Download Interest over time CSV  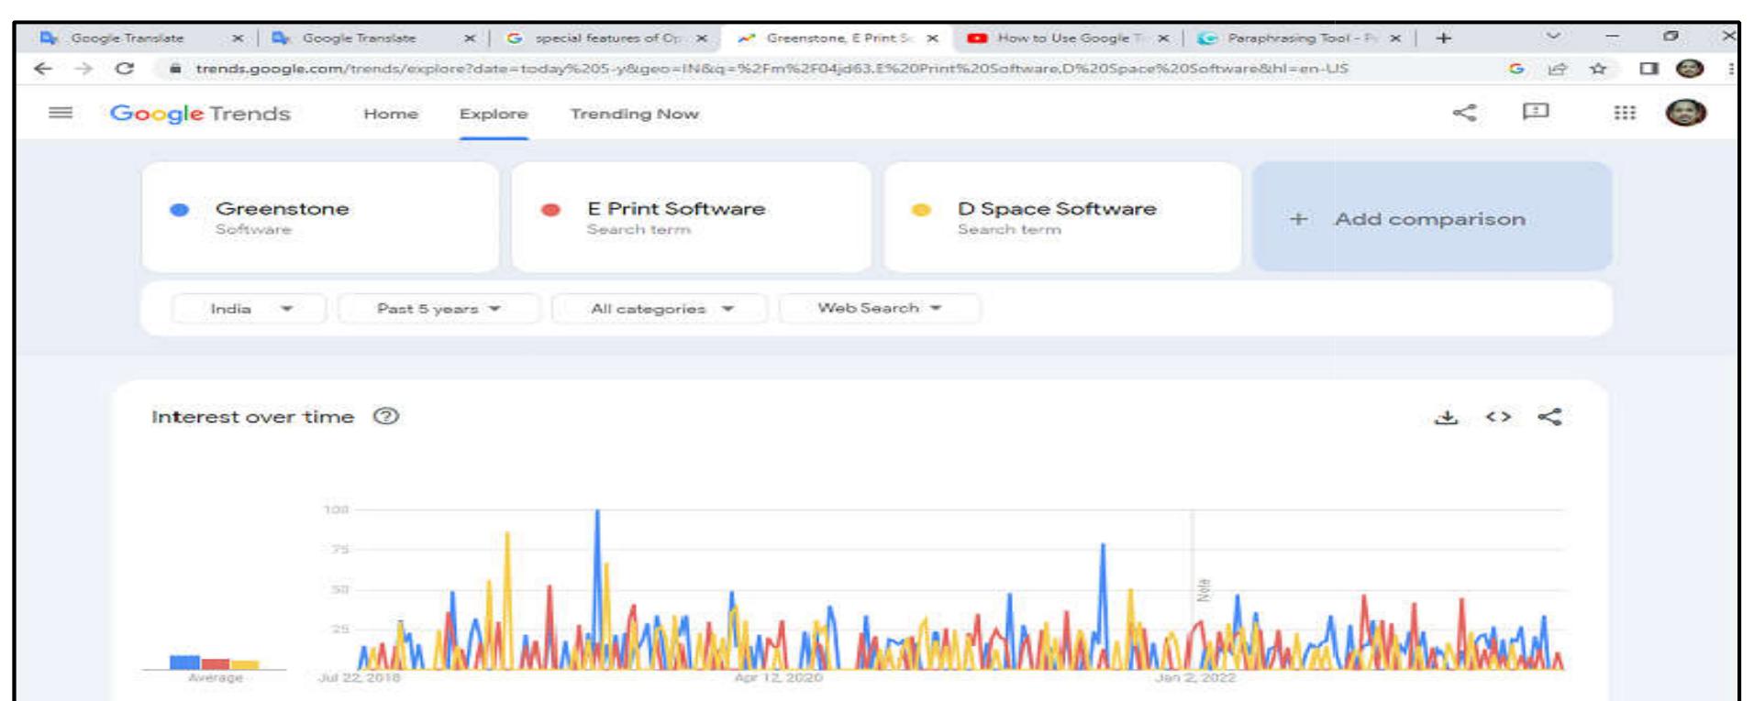tap(1447, 417)
